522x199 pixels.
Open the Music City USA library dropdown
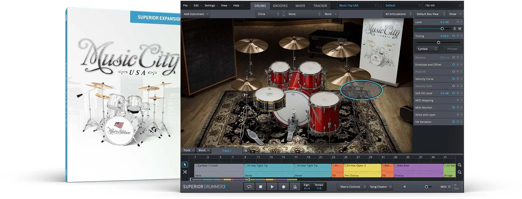point(357,5)
